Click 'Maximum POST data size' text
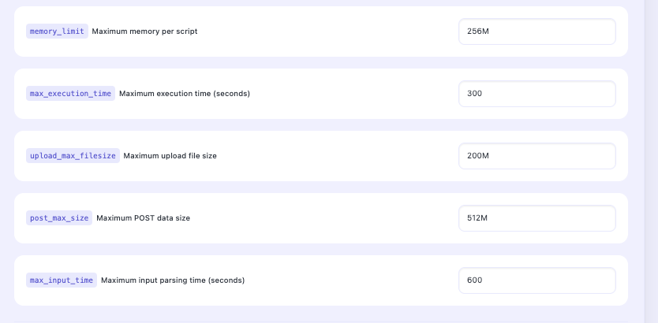The width and height of the screenshot is (658, 323). 143,218
